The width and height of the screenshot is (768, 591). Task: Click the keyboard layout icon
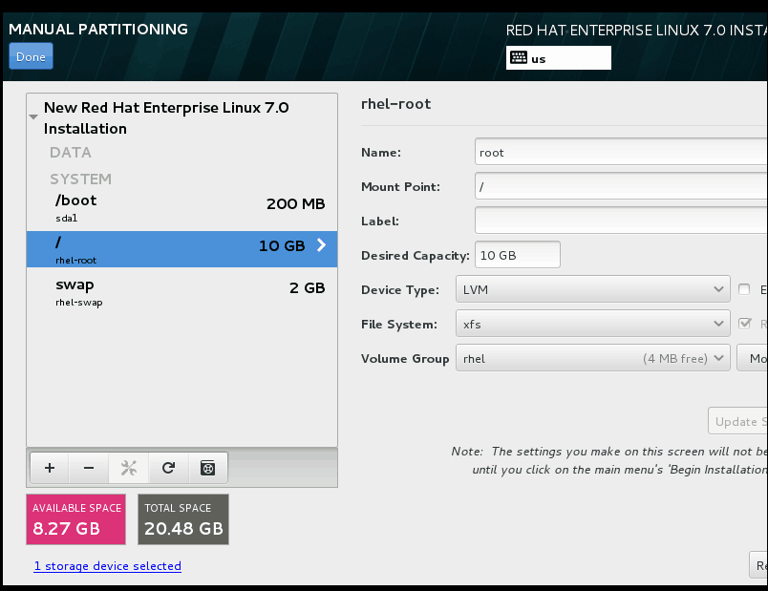(518, 57)
